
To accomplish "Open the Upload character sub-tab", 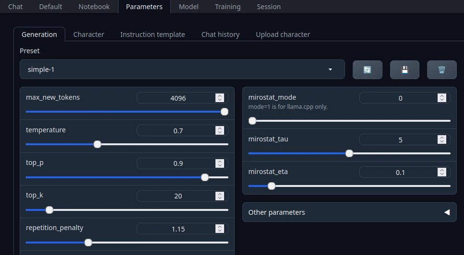I will pos(283,35).
